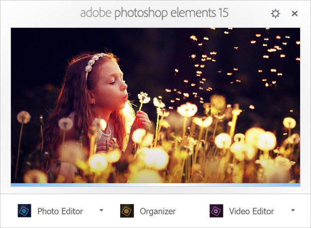
Task: Click the '15' version number in title
Action: click(223, 13)
